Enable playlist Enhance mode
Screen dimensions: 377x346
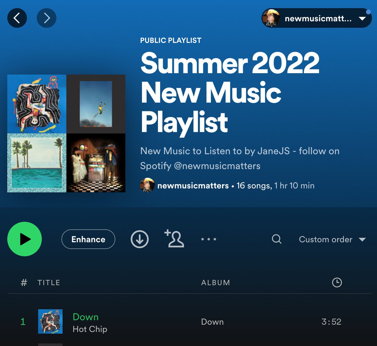tap(88, 239)
